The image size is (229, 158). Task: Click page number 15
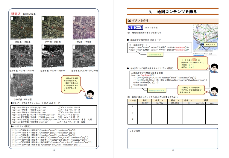point(54,151)
